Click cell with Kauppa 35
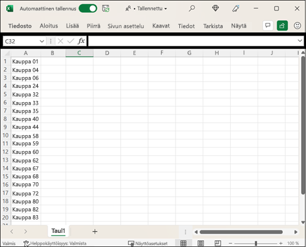Viewport: 306px width, 247px height. pos(26,111)
